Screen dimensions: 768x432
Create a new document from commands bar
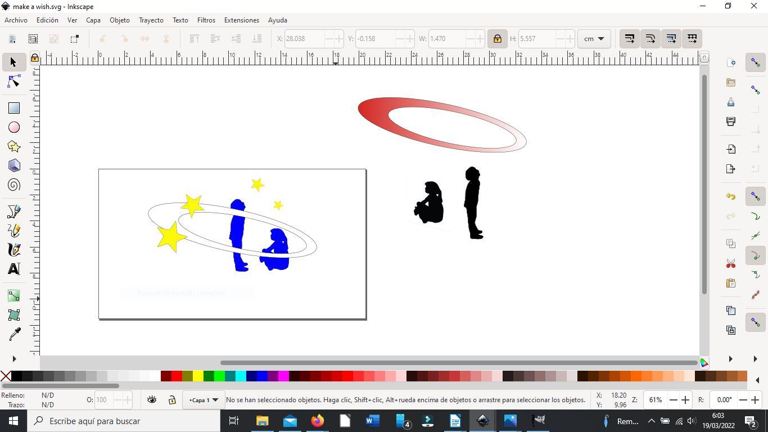click(x=731, y=62)
